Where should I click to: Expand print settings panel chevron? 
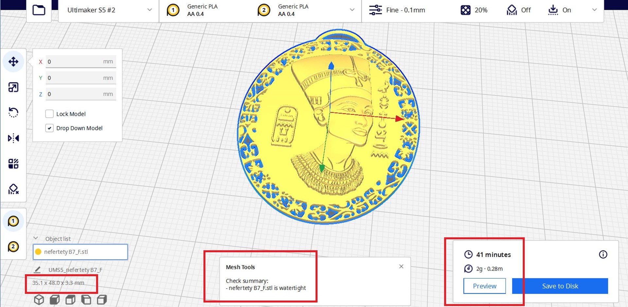point(594,10)
